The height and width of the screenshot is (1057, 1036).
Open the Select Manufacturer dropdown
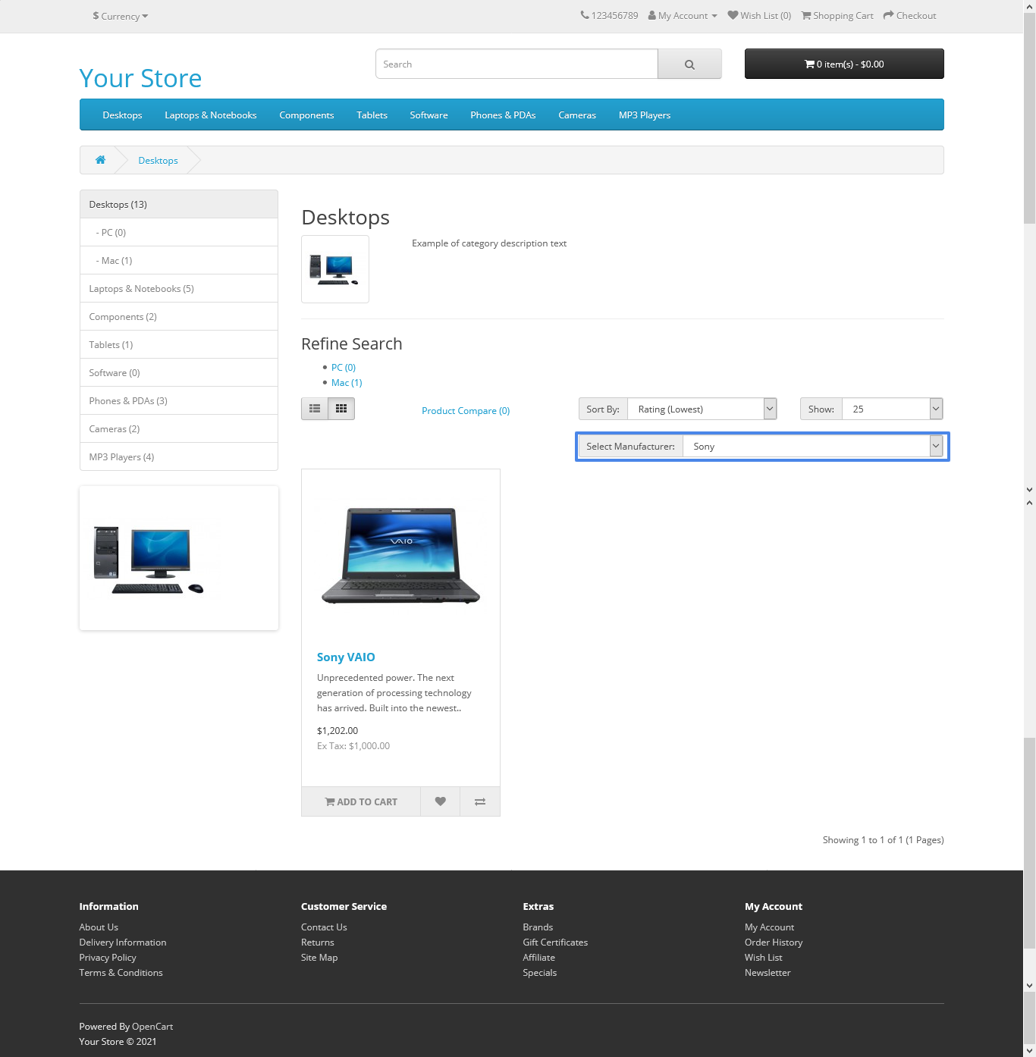click(x=812, y=447)
